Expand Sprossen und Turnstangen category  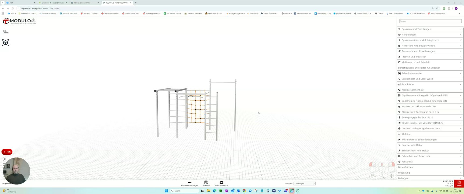tap(430, 29)
